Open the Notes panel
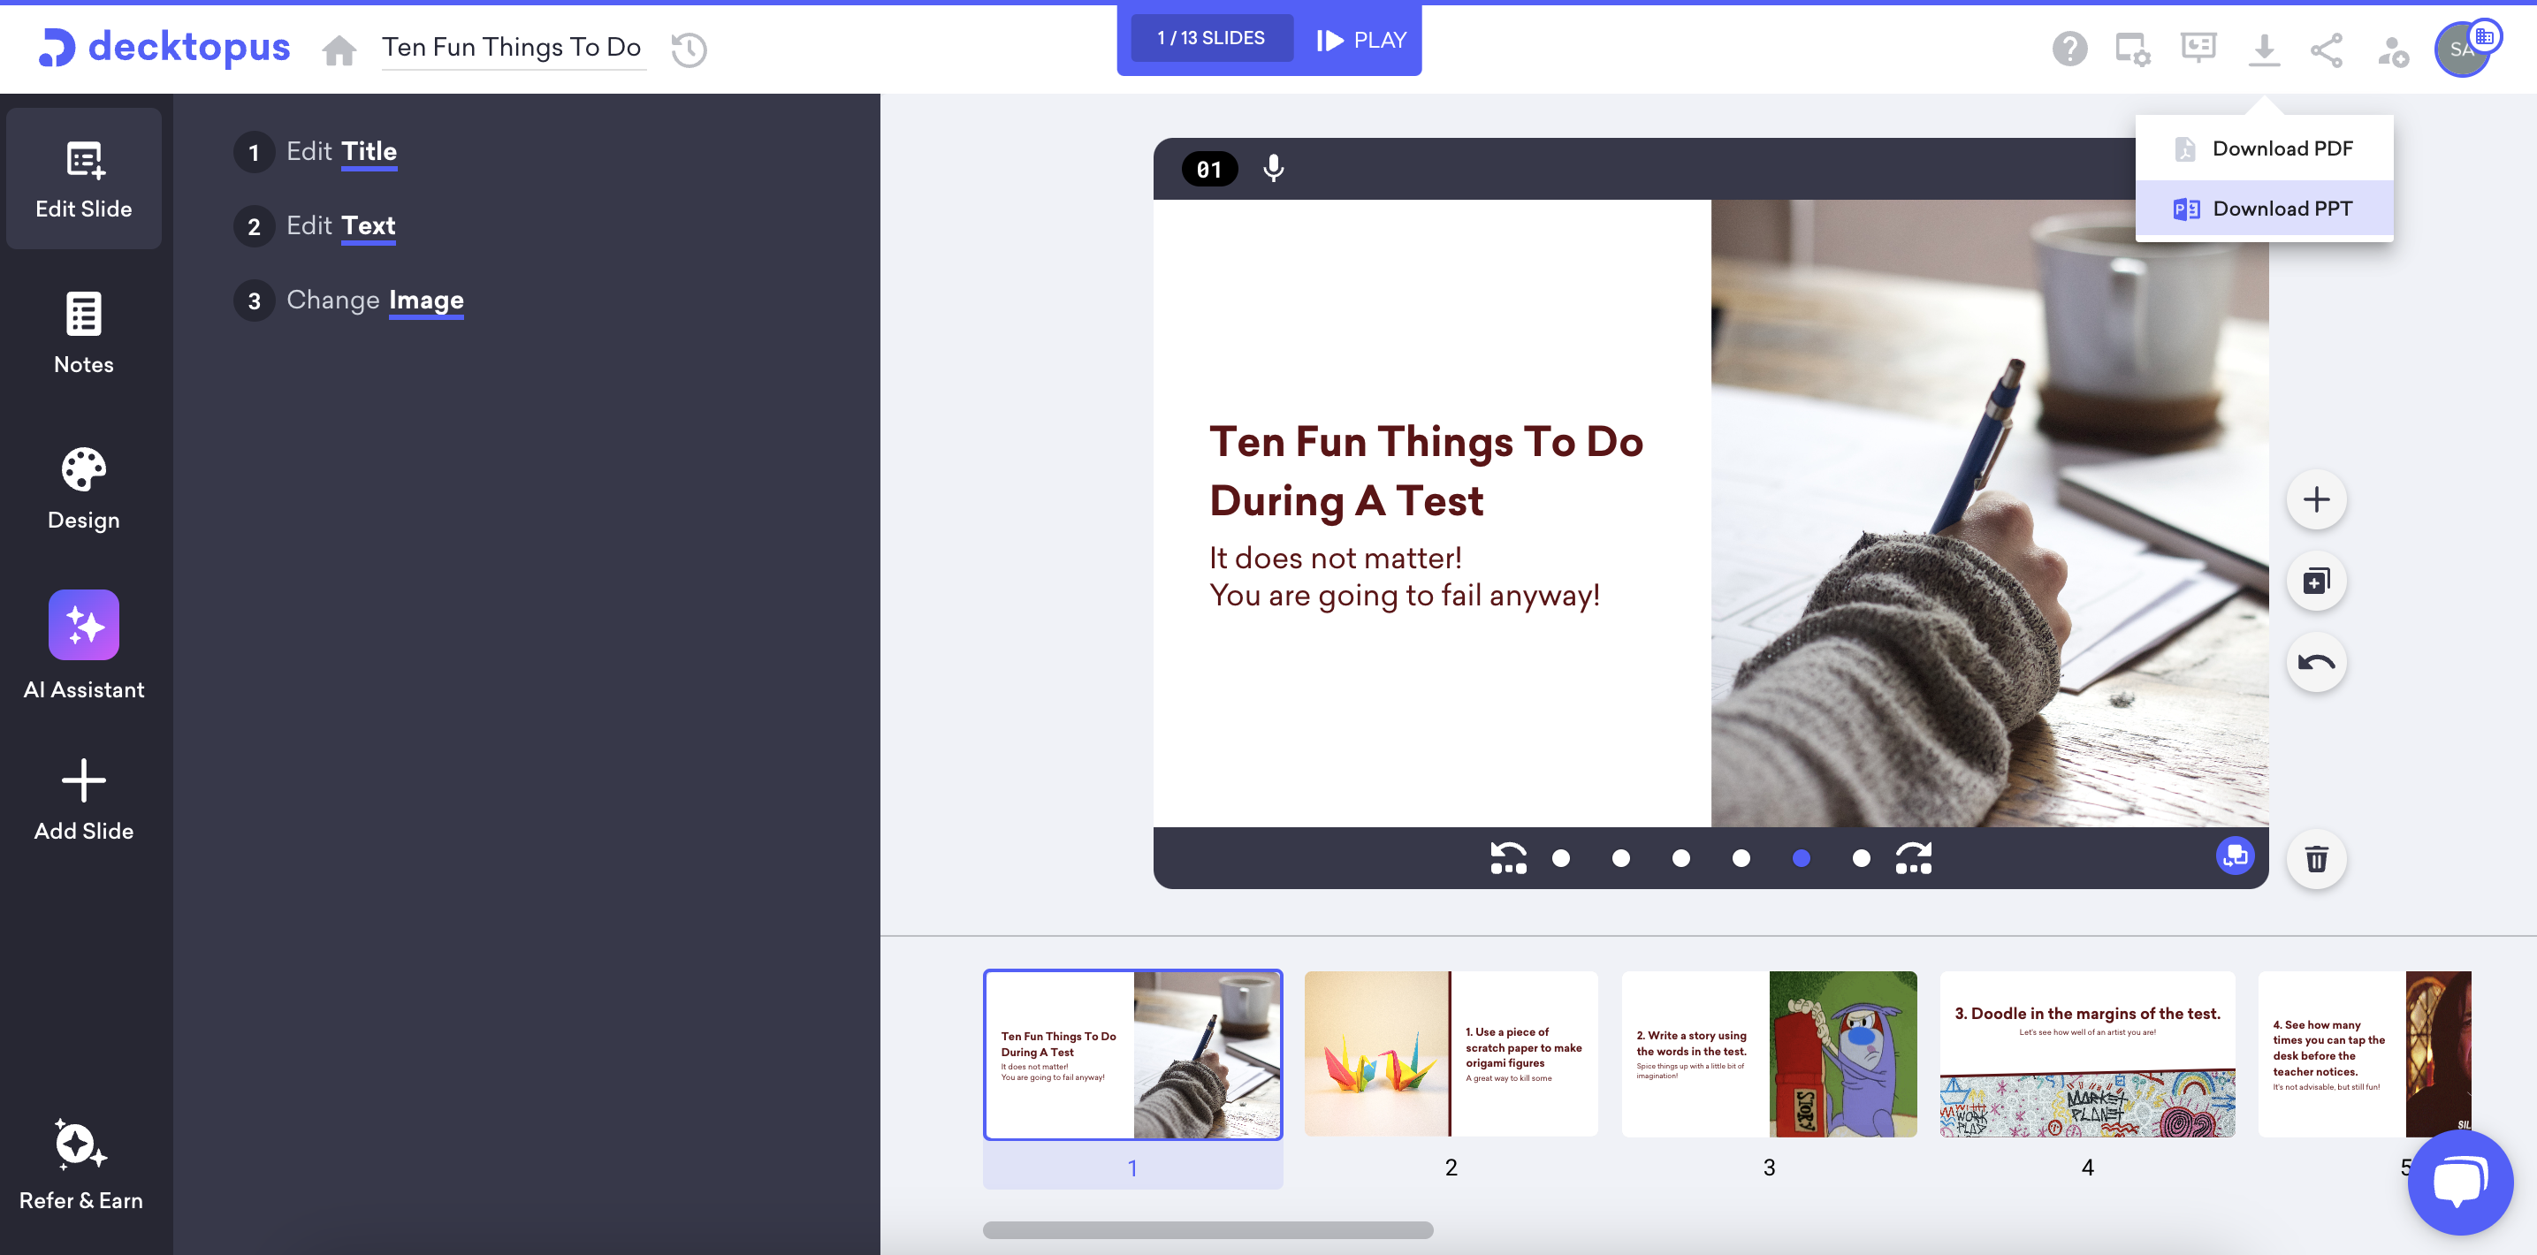The width and height of the screenshot is (2537, 1255). tap(82, 333)
